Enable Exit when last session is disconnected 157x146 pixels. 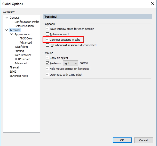click(47, 45)
